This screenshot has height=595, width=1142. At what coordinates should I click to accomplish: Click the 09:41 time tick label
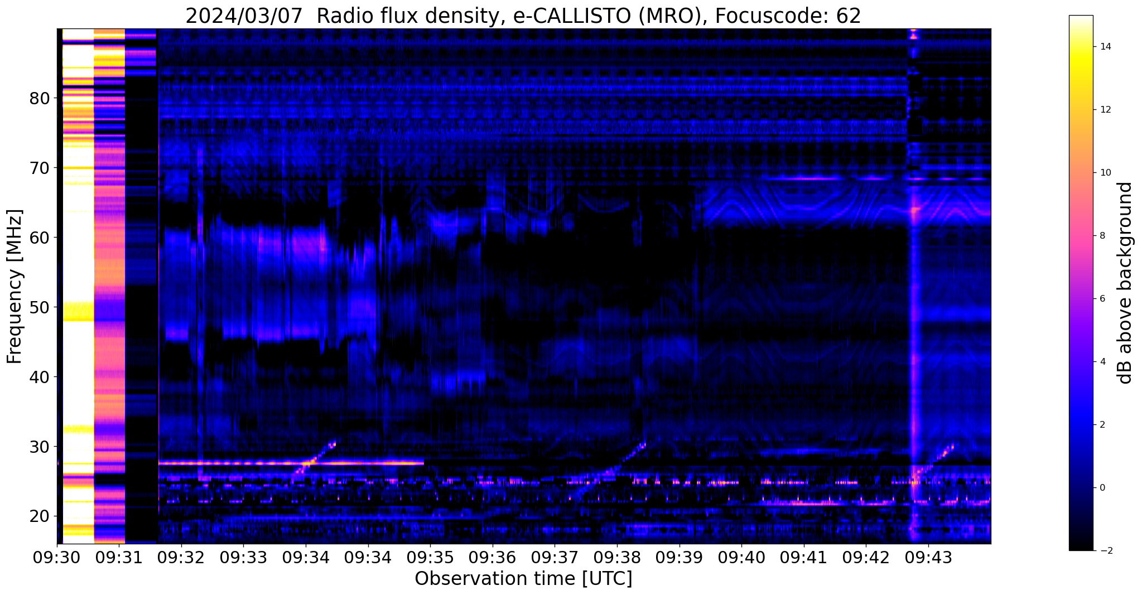coord(804,557)
